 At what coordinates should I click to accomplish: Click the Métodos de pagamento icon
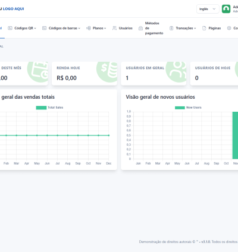(x=140, y=28)
